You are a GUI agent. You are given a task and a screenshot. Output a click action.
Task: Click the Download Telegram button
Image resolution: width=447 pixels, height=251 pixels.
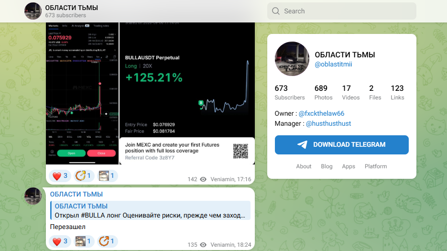click(341, 145)
